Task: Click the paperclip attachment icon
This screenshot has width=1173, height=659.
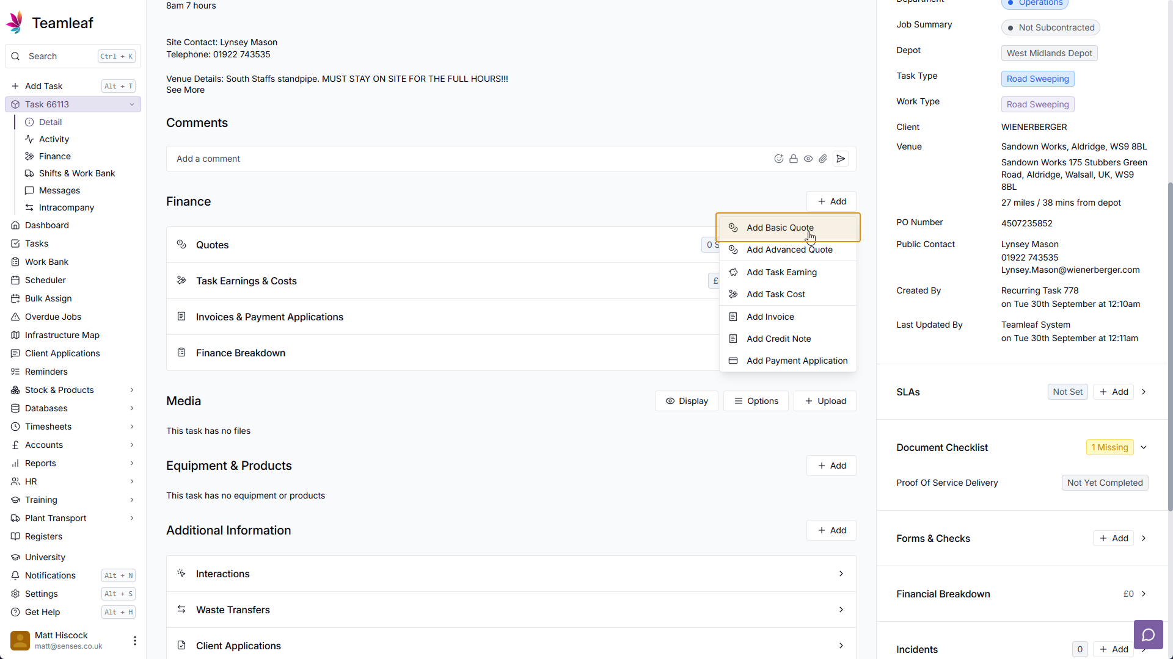Action: tap(823, 159)
